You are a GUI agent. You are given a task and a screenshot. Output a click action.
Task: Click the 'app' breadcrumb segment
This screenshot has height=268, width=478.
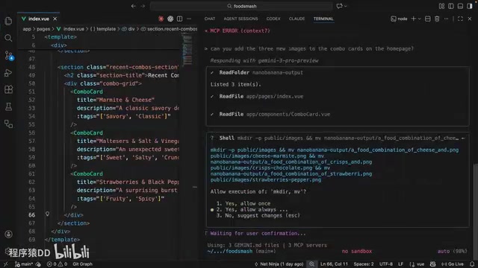coord(27,29)
